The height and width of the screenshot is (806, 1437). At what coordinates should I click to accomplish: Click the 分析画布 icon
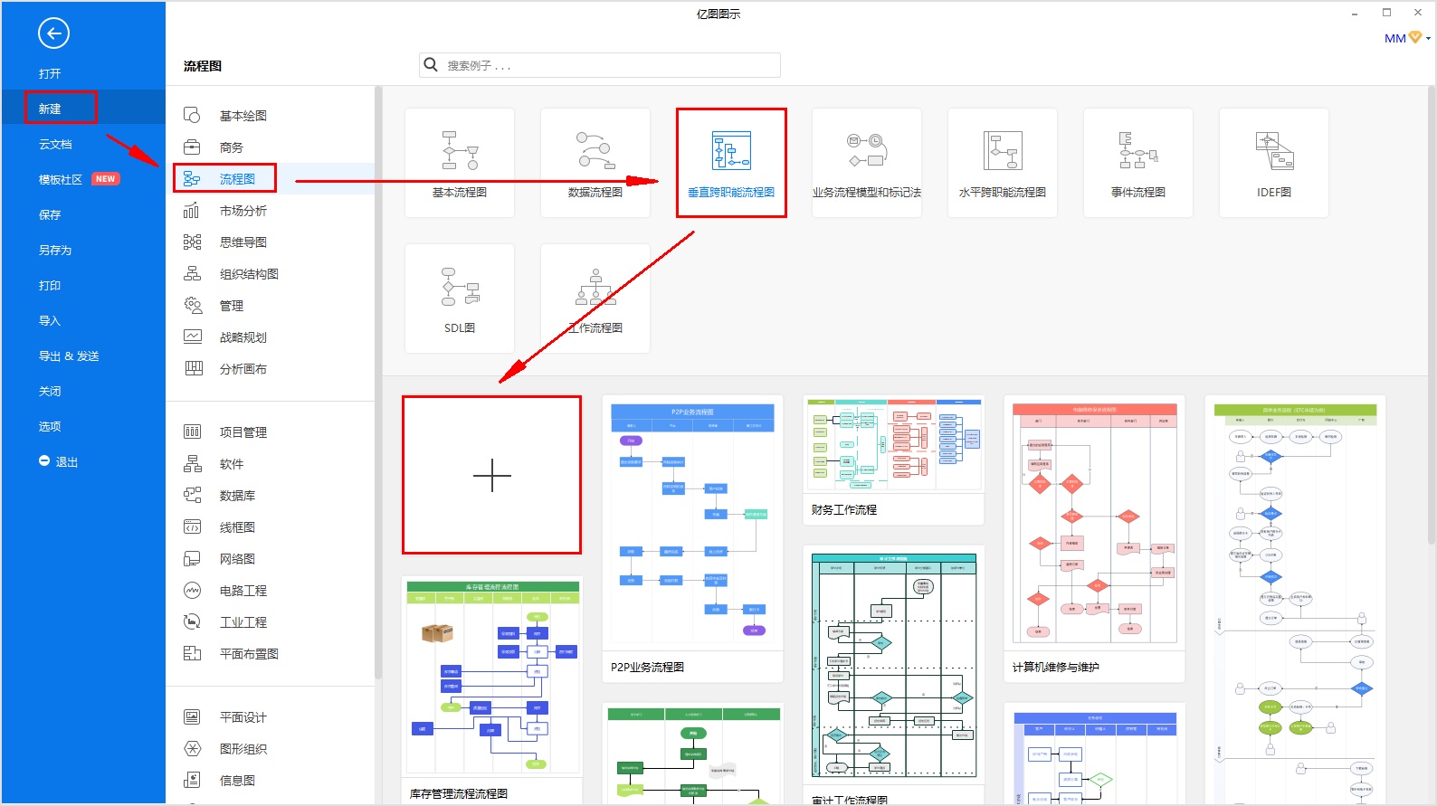click(192, 368)
